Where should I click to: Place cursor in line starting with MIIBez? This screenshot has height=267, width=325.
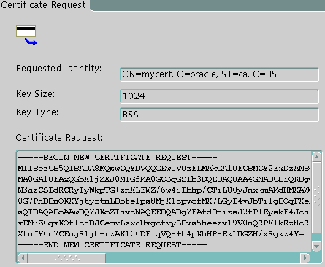point(164,169)
